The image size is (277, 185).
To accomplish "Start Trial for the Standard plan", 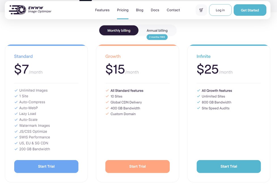I will pyautogui.click(x=46, y=167).
